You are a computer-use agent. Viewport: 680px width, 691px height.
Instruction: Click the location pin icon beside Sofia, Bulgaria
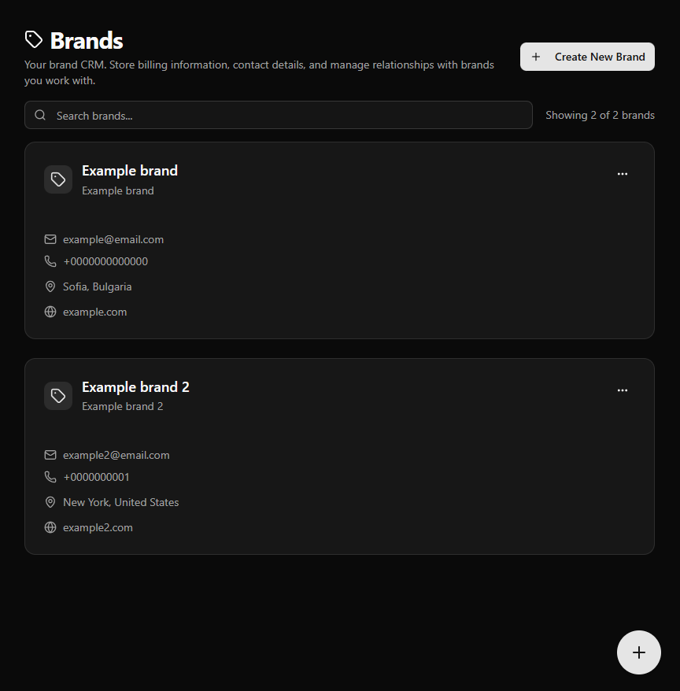(x=50, y=286)
